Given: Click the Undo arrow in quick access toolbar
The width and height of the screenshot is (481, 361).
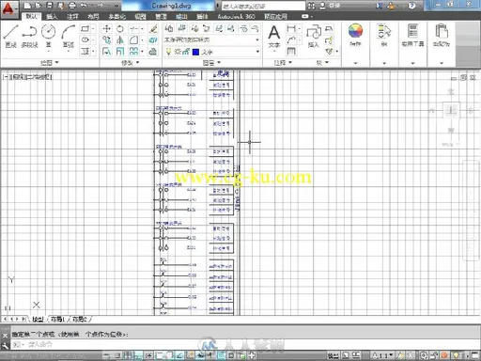Looking at the screenshot, I should coord(84,6).
